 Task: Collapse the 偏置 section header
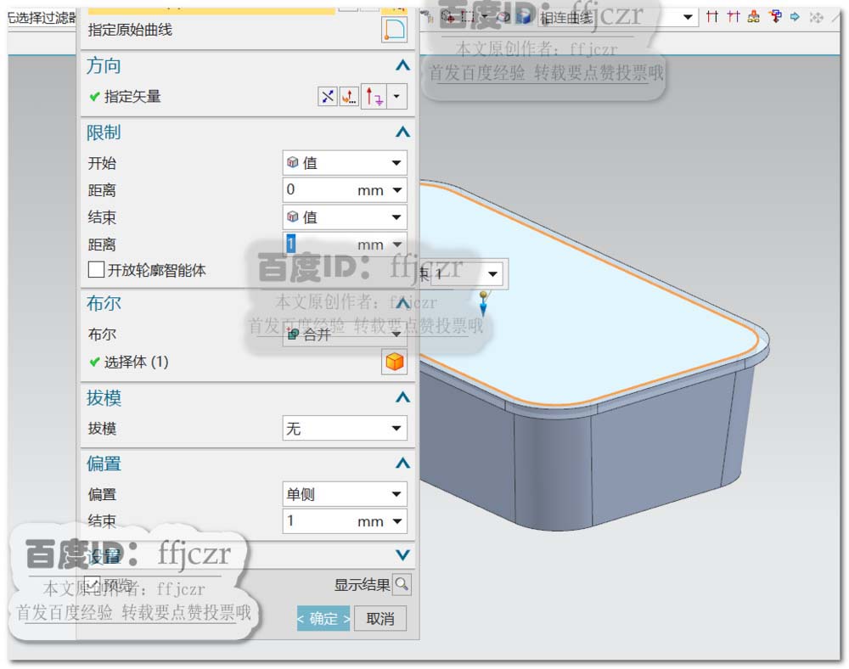[402, 464]
